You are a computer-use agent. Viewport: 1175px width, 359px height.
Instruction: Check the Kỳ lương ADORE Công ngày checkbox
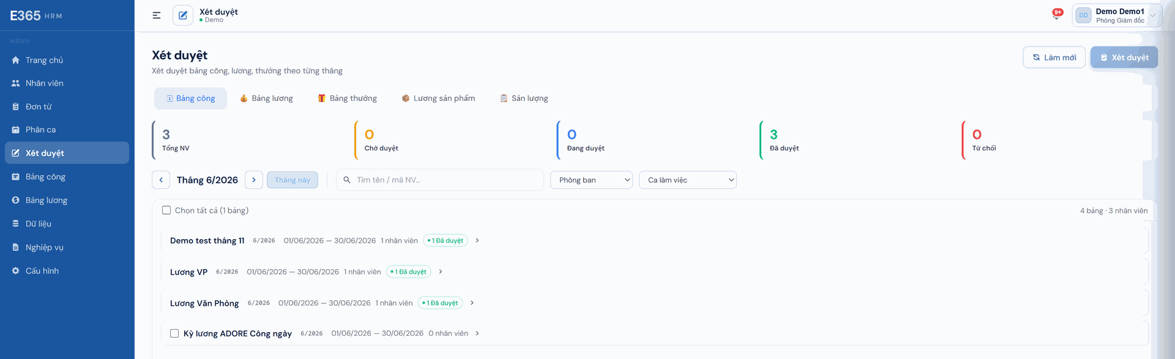click(174, 333)
